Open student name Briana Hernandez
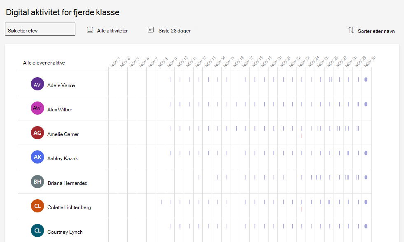 pos(67,183)
